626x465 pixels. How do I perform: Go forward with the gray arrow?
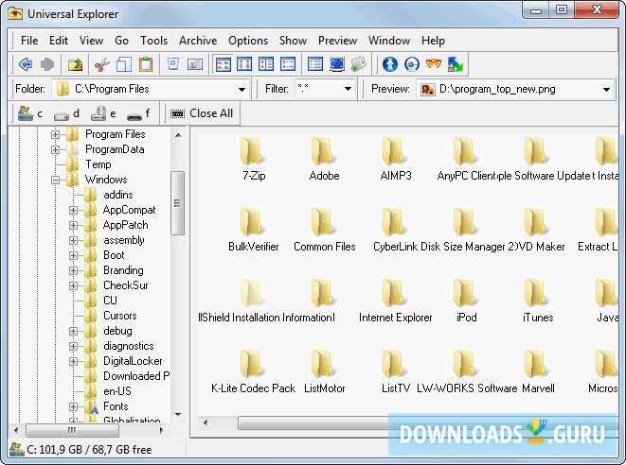47,64
